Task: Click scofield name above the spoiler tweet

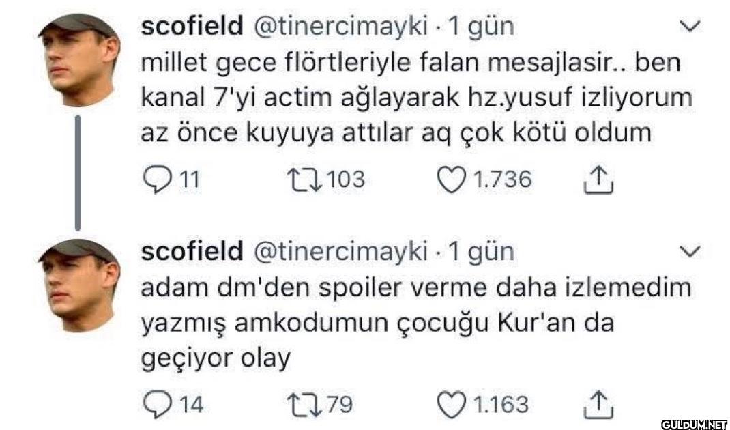Action: (x=191, y=251)
